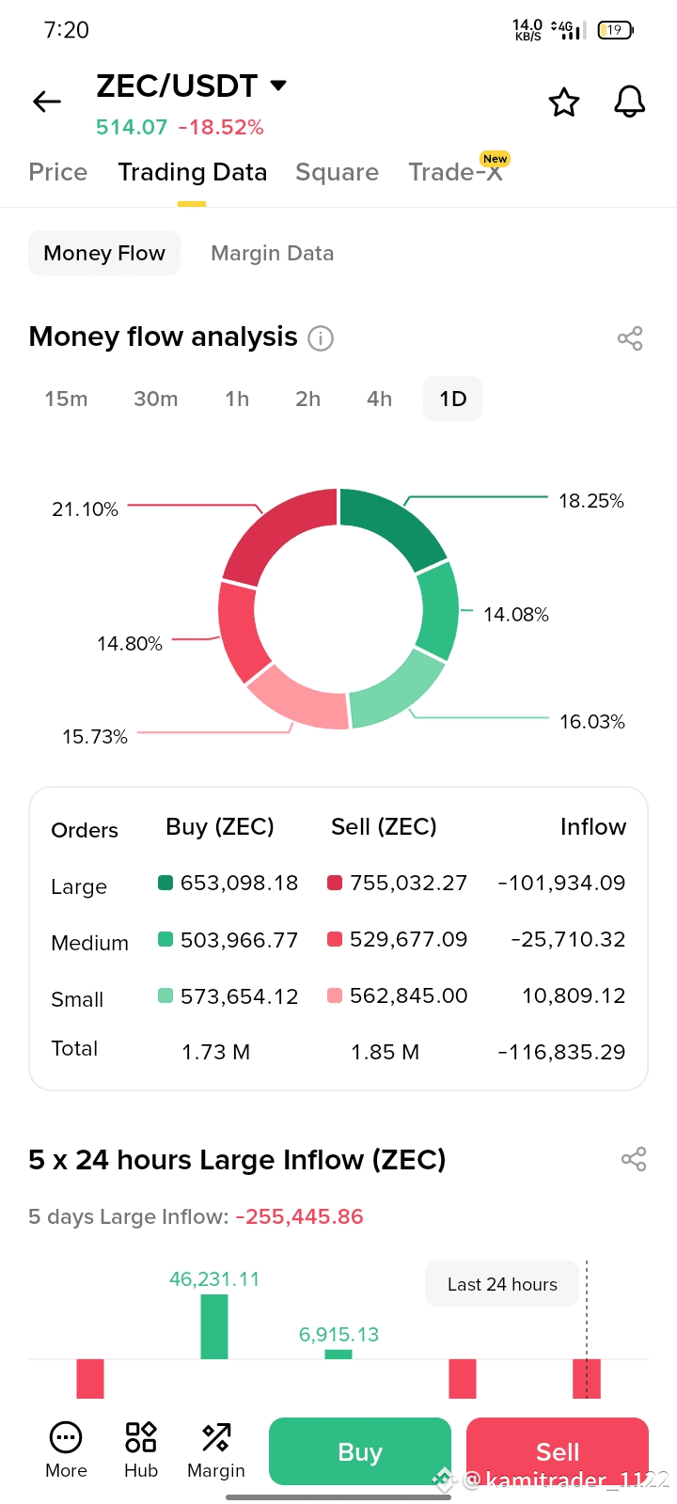Tap the back arrow icon
This screenshot has height=1504, width=677.
click(x=46, y=102)
